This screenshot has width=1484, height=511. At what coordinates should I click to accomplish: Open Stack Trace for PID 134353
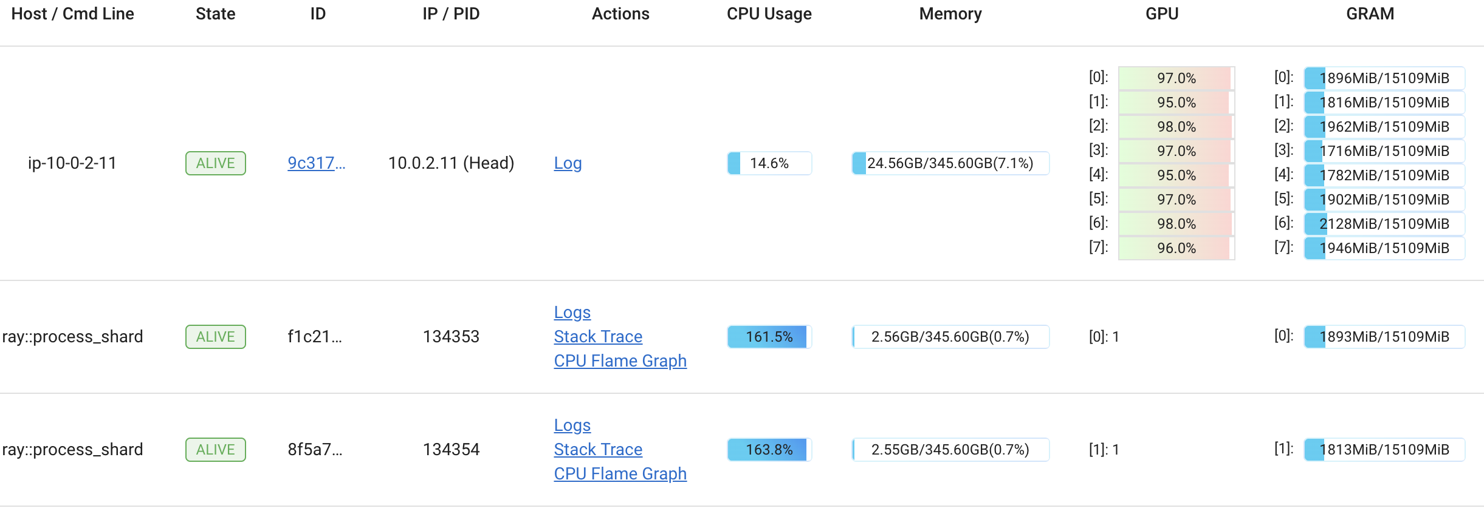click(x=598, y=337)
